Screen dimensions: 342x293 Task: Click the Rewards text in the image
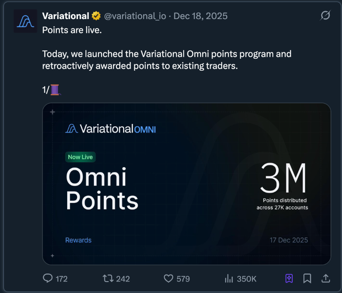(78, 240)
